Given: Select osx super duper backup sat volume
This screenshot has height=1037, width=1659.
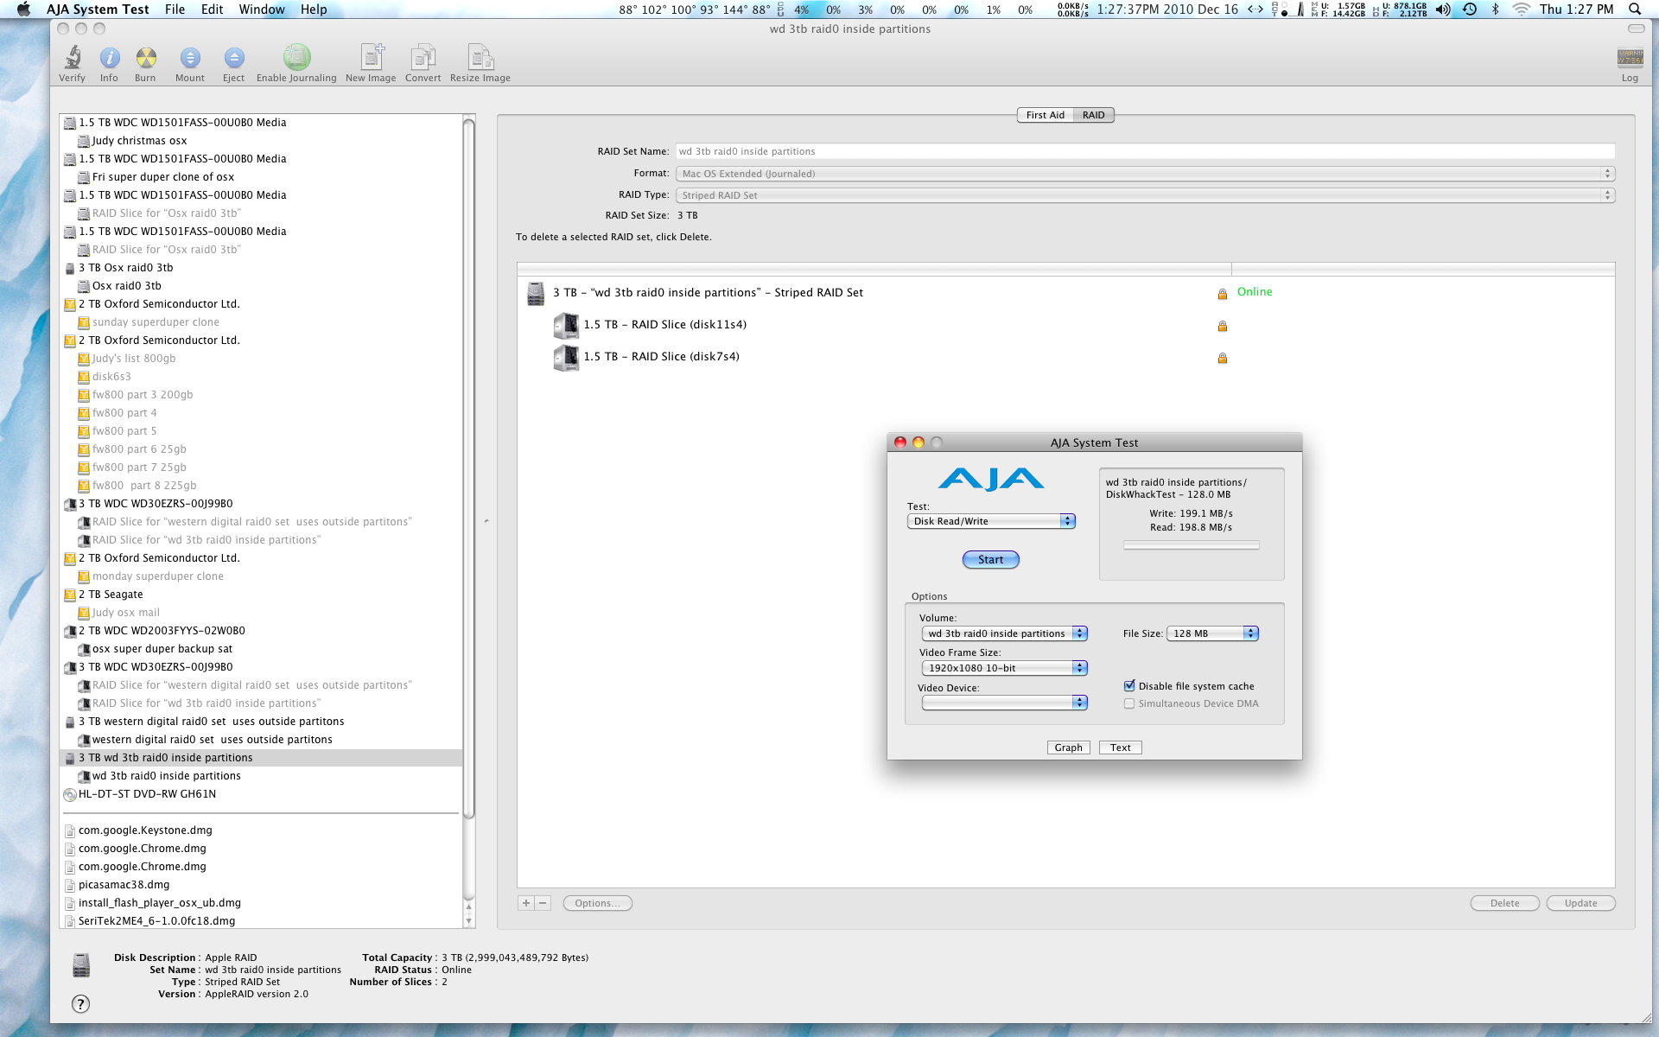Looking at the screenshot, I should tap(162, 649).
